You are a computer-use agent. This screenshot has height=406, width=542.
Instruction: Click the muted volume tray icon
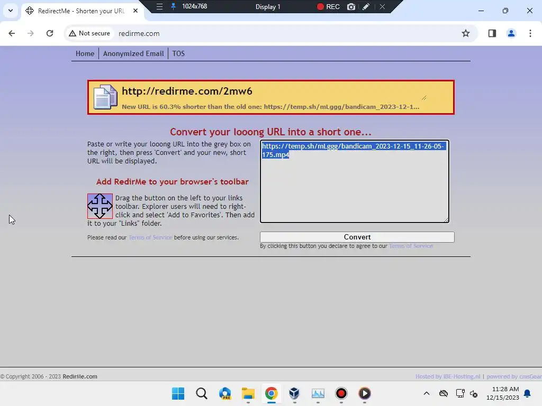[x=474, y=393]
